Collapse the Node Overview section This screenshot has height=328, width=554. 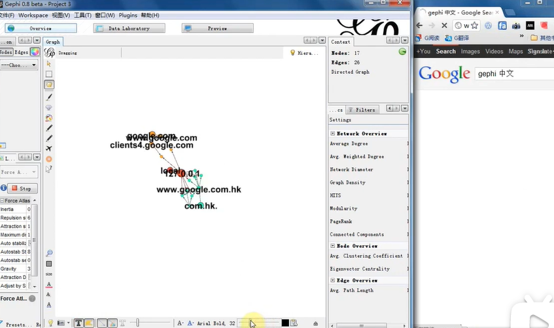332,246
